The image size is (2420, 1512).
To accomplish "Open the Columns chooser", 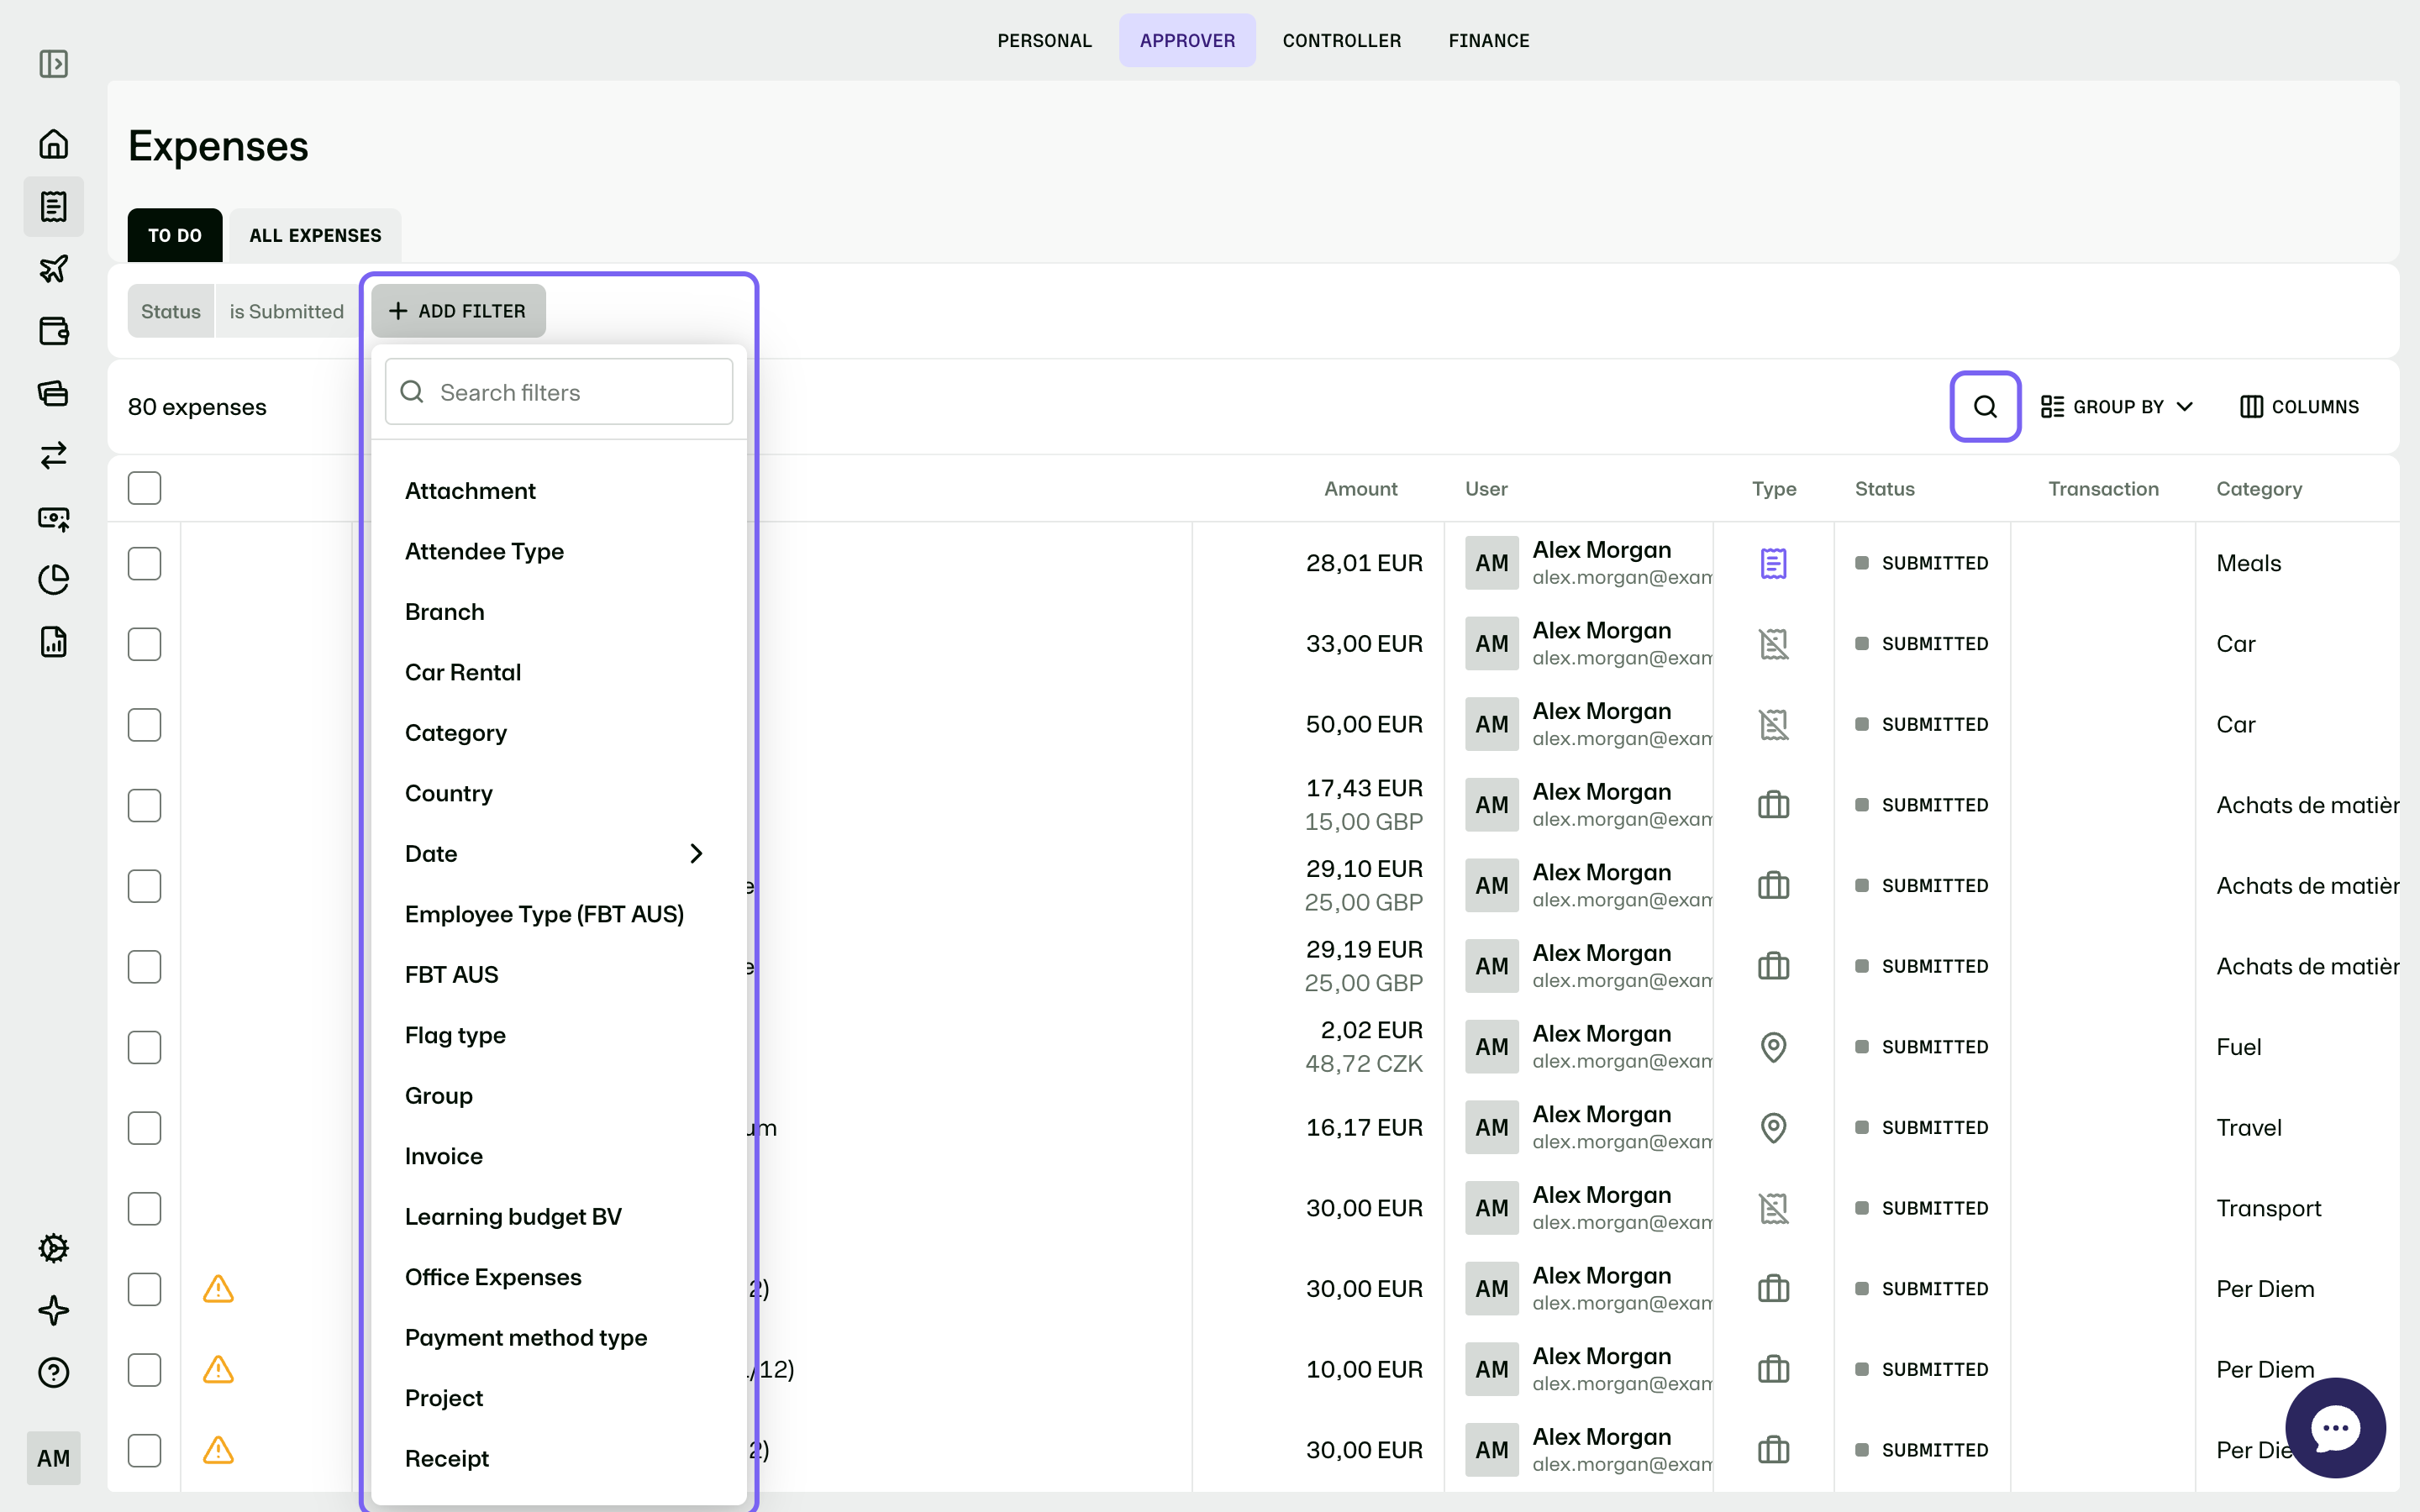I will [2299, 406].
